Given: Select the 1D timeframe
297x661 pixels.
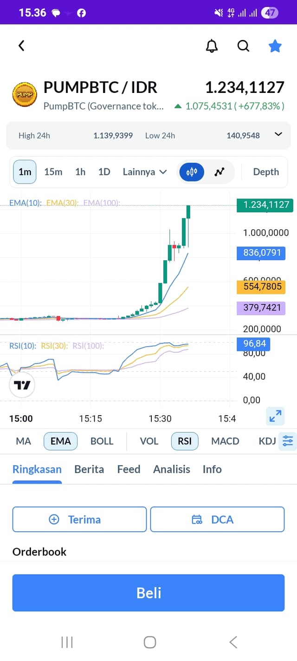Looking at the screenshot, I should 104,172.
